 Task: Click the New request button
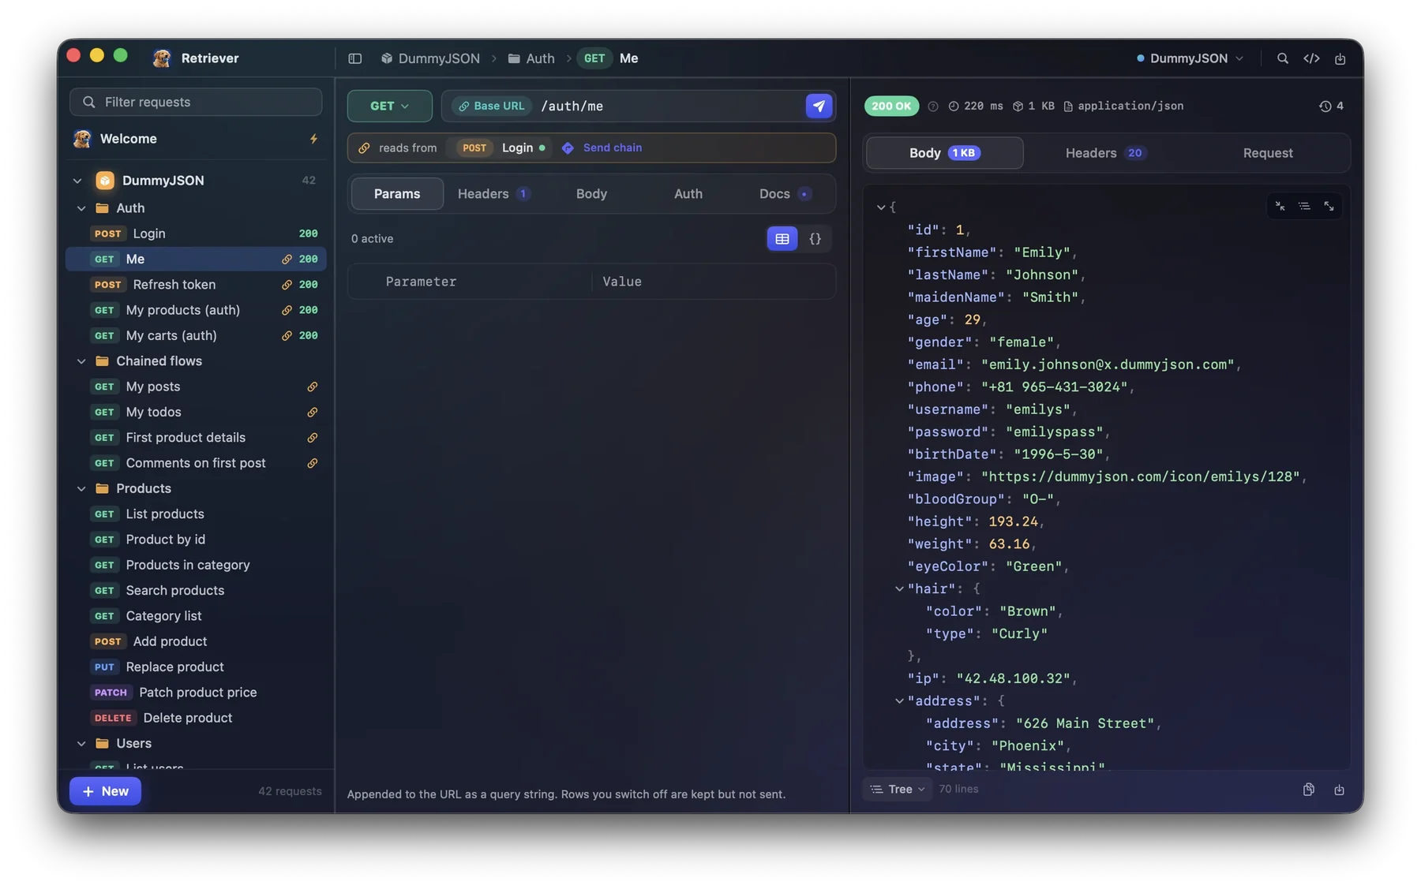(x=105, y=791)
